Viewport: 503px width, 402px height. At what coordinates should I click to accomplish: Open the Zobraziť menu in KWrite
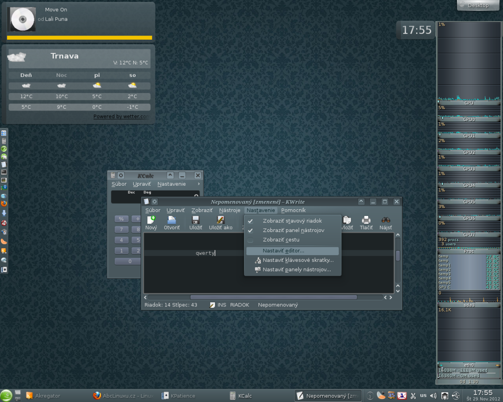(202, 211)
